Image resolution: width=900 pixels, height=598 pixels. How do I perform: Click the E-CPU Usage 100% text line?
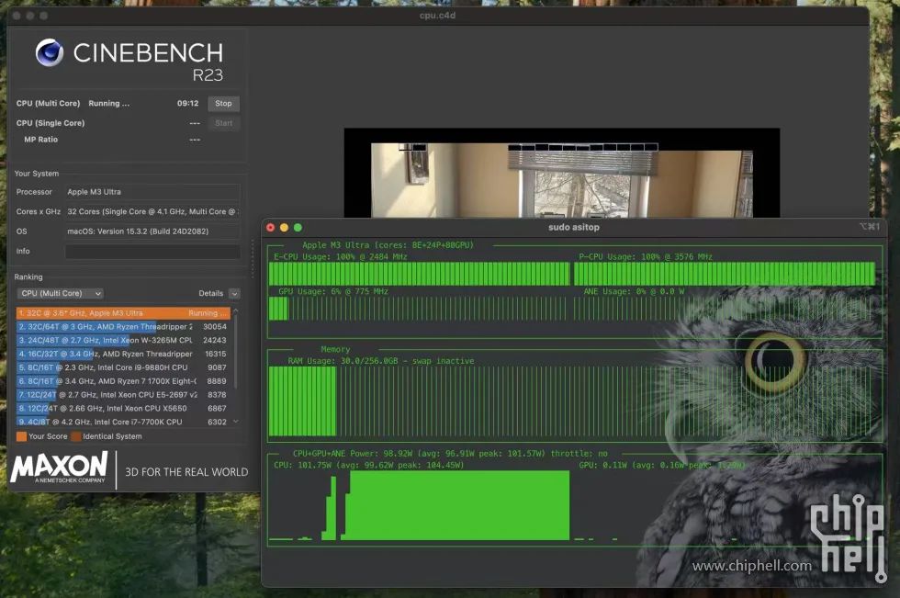tap(341, 257)
